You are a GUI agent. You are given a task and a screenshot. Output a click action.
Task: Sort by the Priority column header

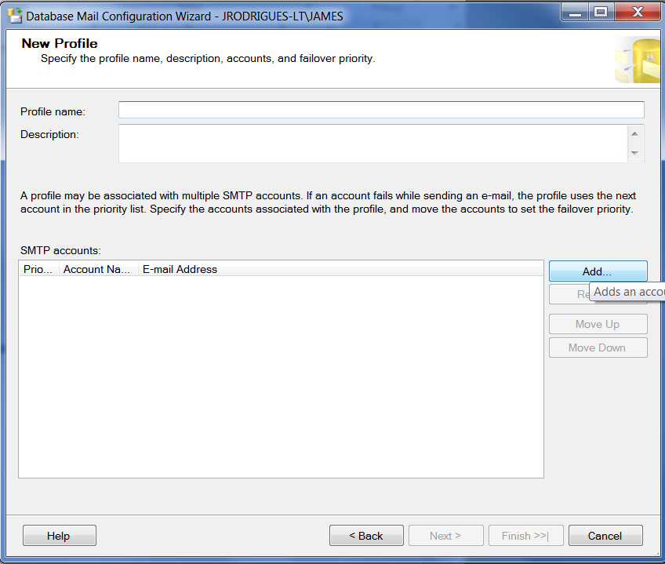(x=38, y=269)
